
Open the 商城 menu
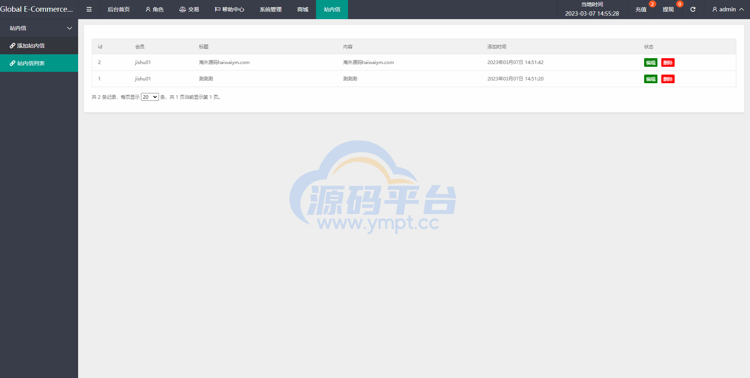(x=303, y=9)
